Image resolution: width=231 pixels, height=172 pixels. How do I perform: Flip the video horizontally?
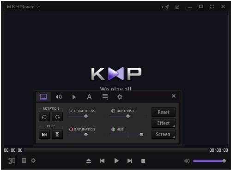(44, 135)
